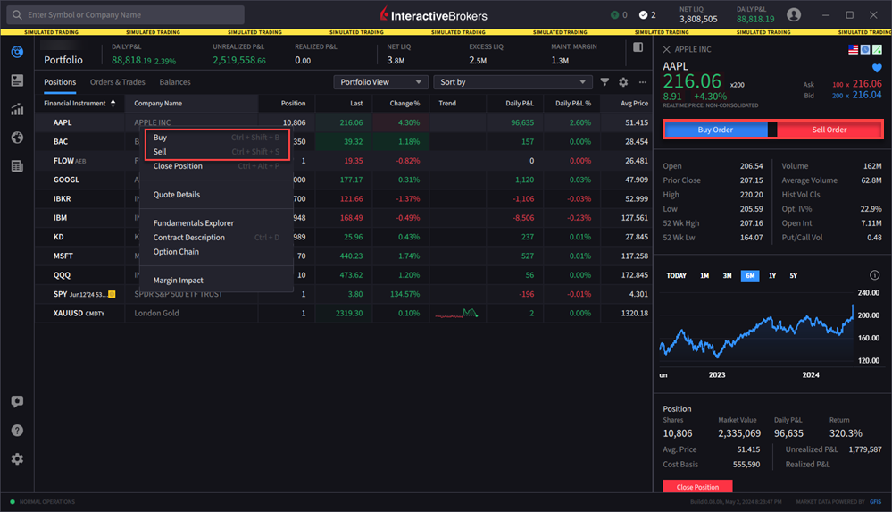Viewport: 892px width, 512px height.
Task: Open the settings gear in the left sidebar
Action: [17, 459]
